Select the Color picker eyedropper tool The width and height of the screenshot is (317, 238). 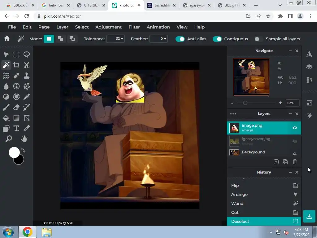point(27,128)
